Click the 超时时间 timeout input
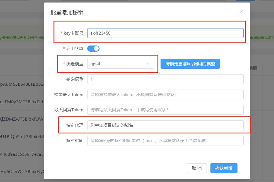The width and height of the screenshot is (274, 182). coord(165,140)
